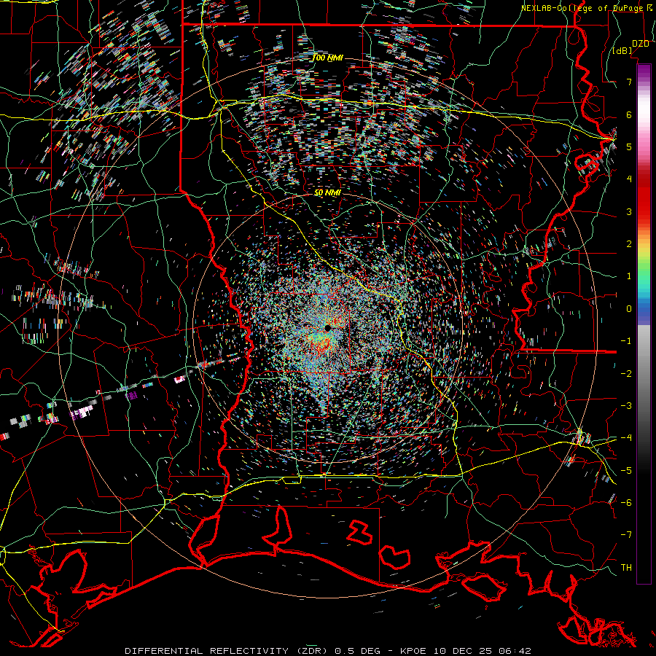Image resolution: width=656 pixels, height=656 pixels.
Task: Click the "06:42" timestamp in the caption
Action: pyautogui.click(x=517, y=651)
